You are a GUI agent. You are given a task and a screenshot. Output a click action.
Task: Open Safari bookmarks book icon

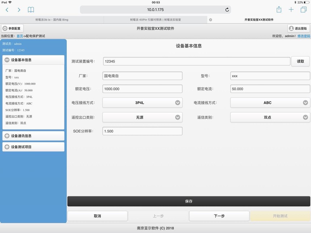coord(31,10)
